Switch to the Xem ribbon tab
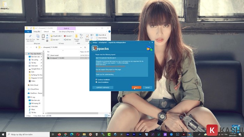This screenshot has height=137, width=244. tap(54, 32)
